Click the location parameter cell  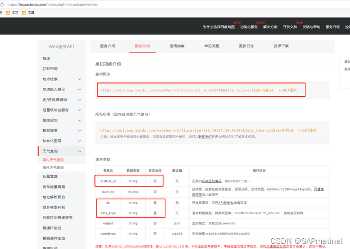tap(108, 192)
